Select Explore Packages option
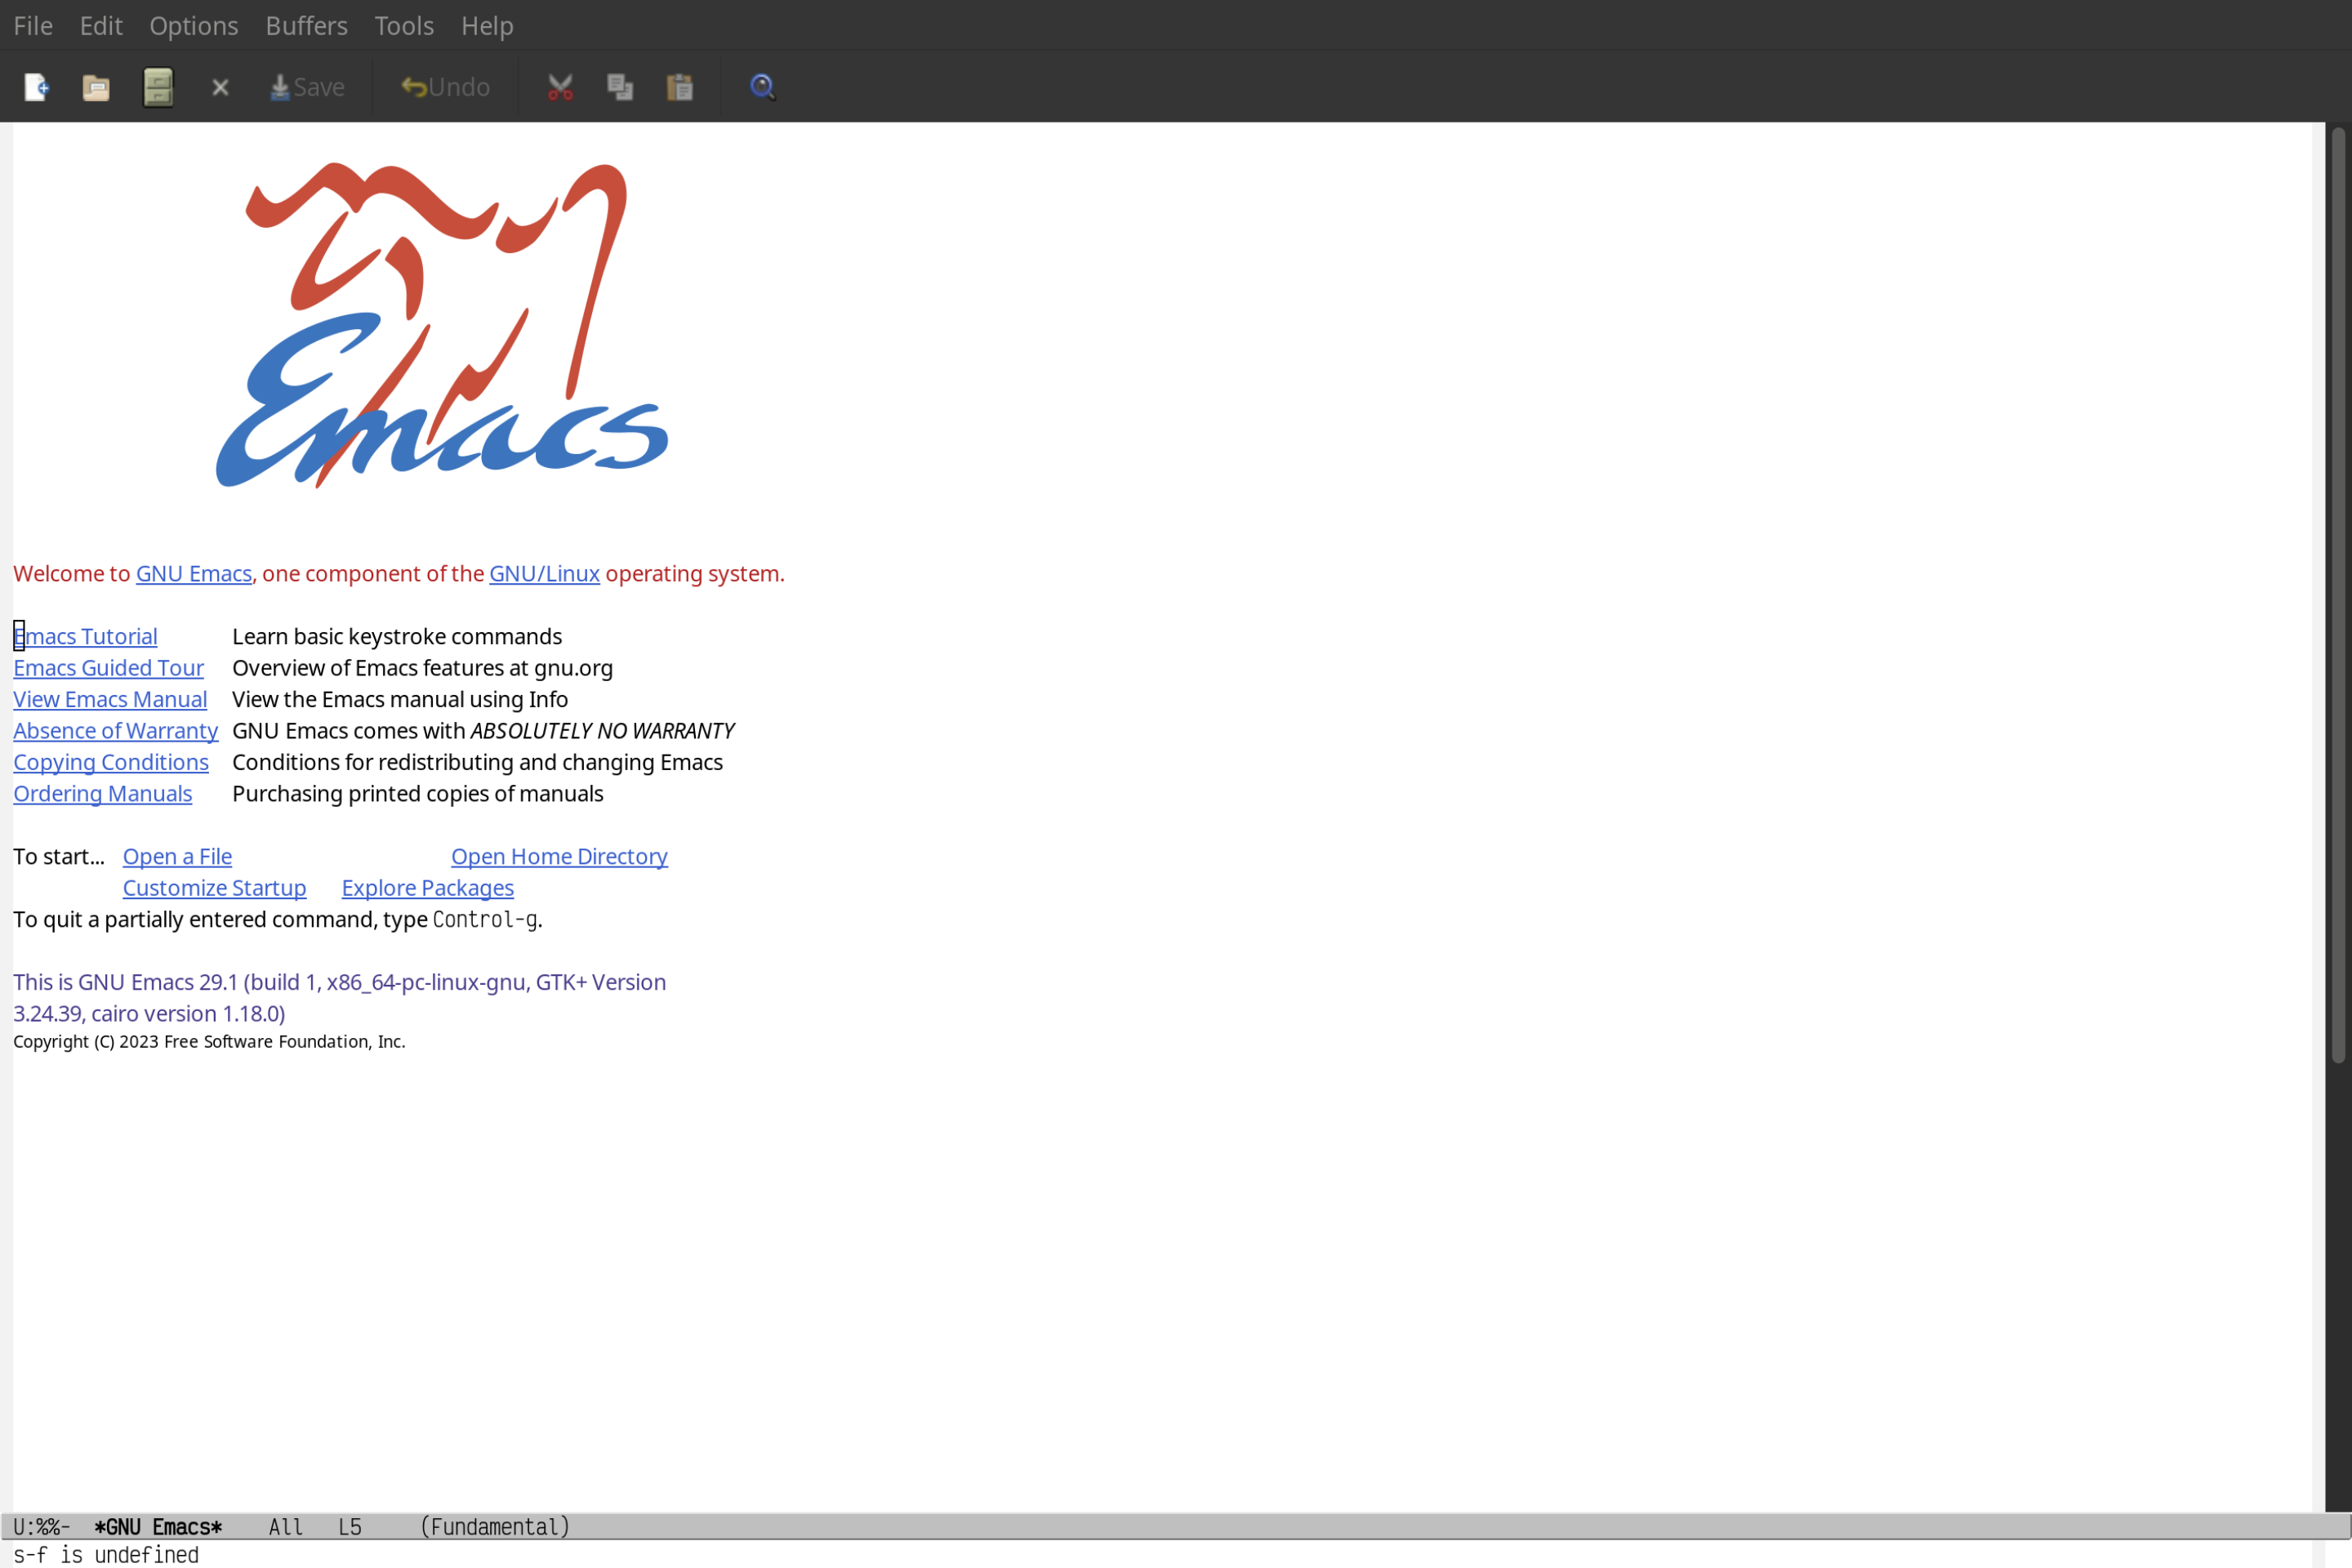The image size is (2352, 1568). click(x=427, y=887)
